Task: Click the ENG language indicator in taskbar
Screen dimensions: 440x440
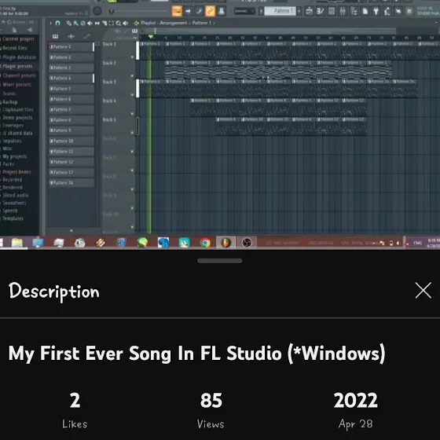Action: point(417,243)
